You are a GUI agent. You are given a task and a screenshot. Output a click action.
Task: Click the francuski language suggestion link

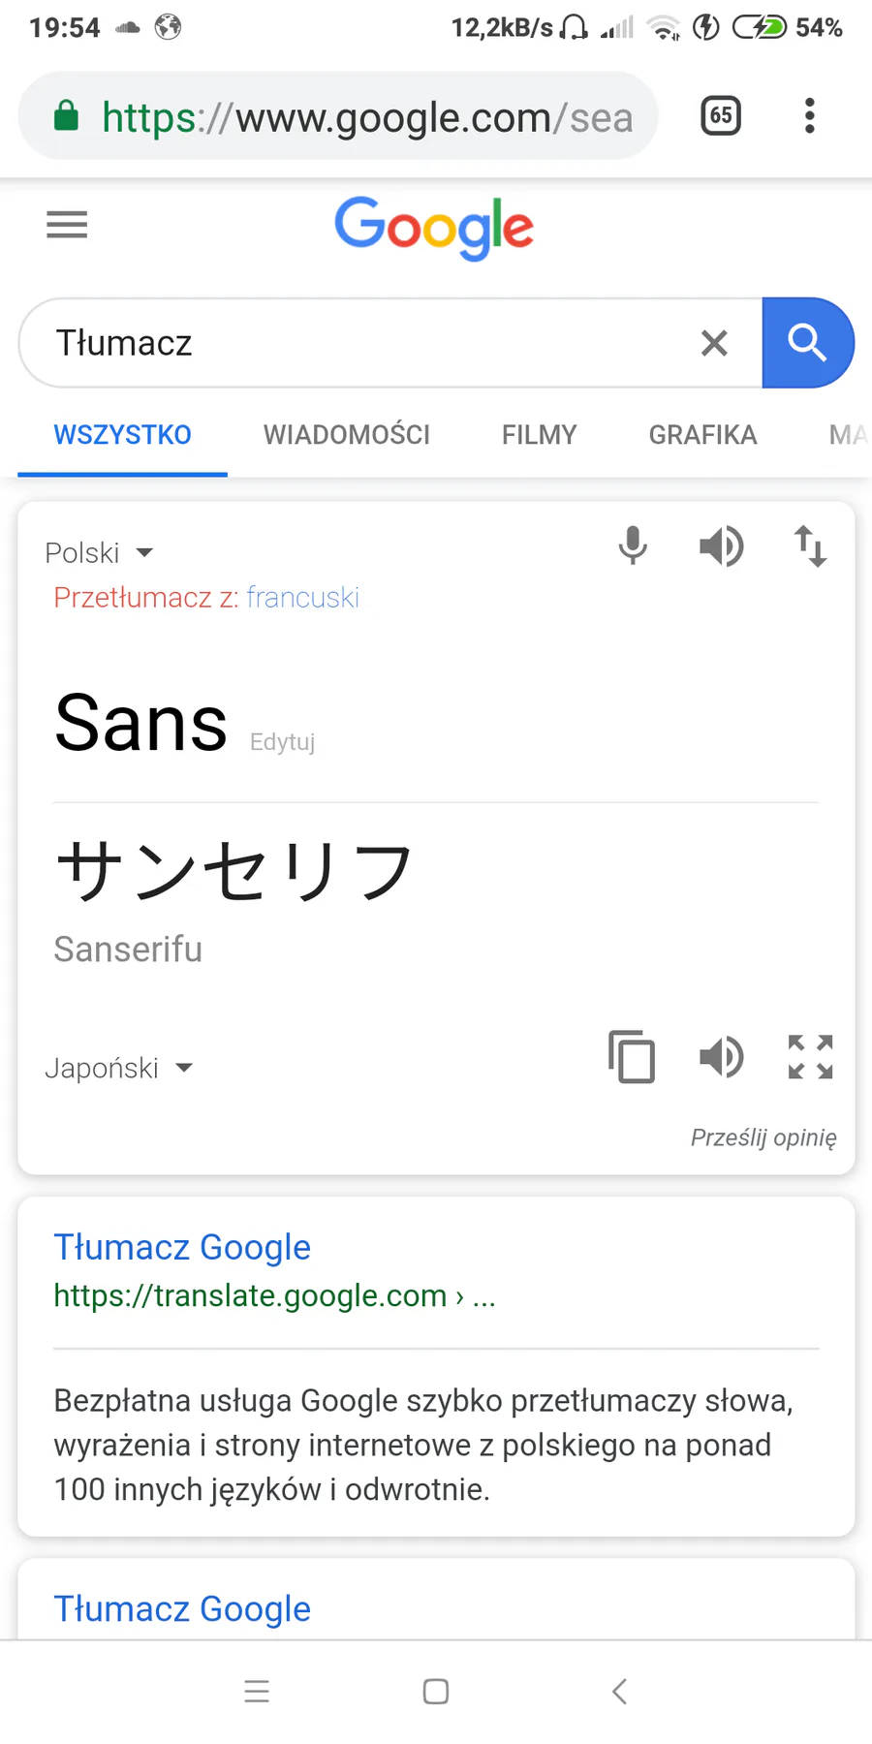(x=302, y=598)
